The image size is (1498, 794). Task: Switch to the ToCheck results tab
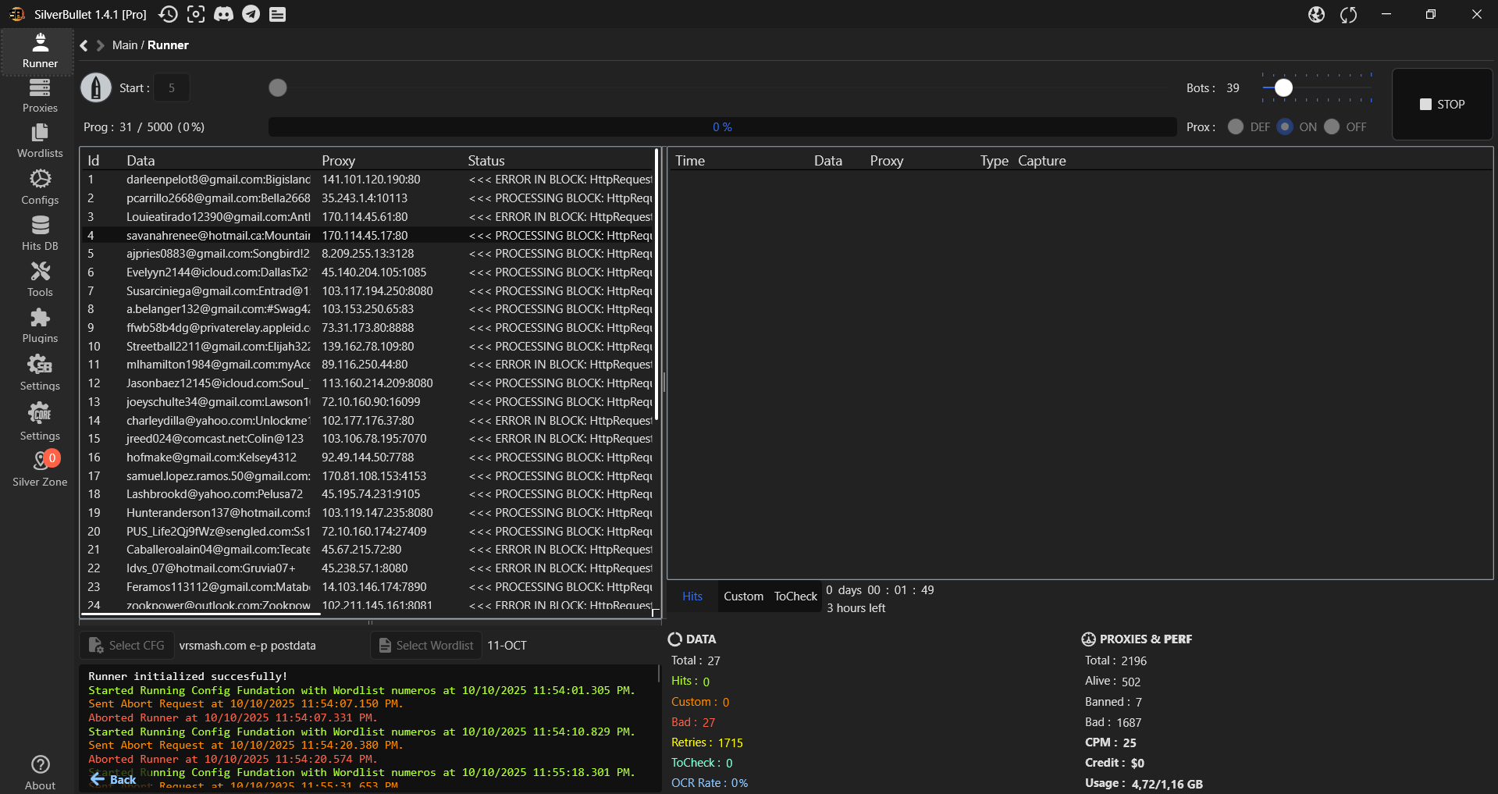[x=795, y=596]
